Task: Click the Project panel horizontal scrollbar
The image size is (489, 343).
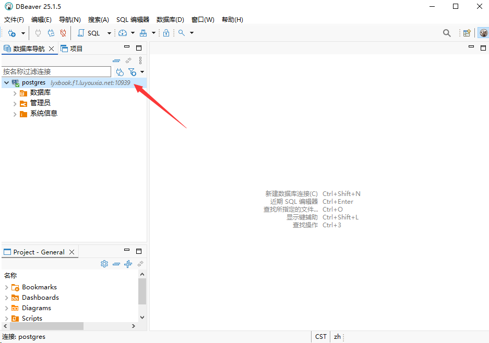Action: (47, 326)
